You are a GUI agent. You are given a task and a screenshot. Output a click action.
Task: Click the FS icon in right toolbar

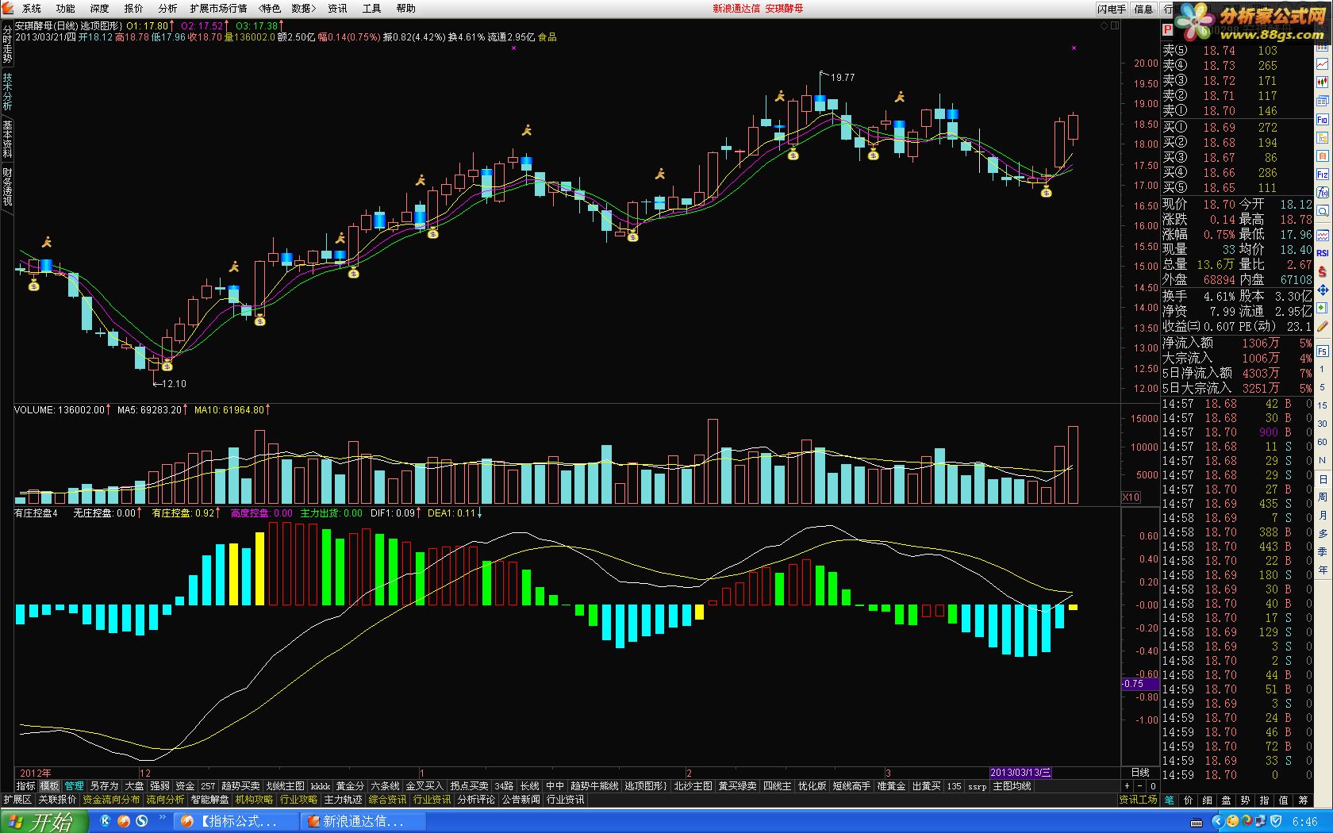[1323, 351]
